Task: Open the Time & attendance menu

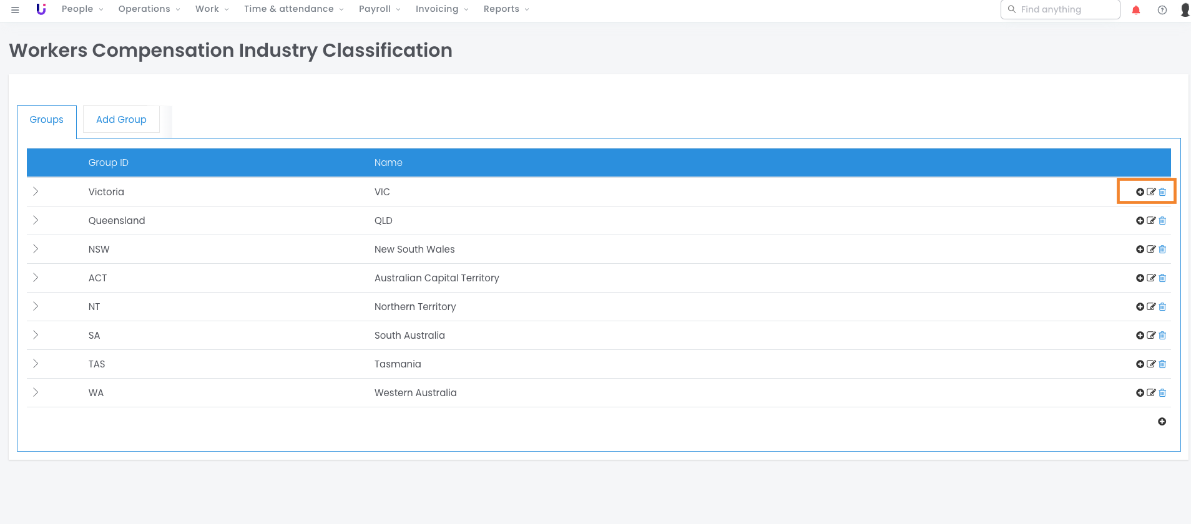Action: pyautogui.click(x=293, y=9)
